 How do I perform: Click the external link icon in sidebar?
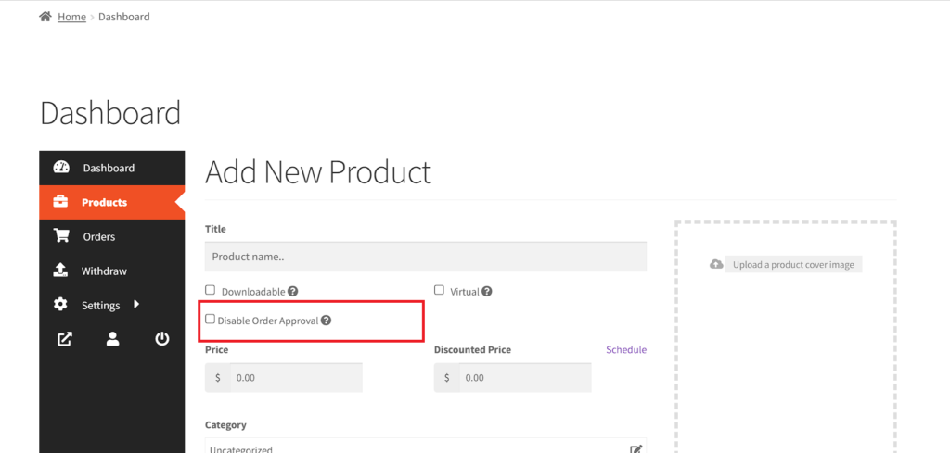[64, 339]
